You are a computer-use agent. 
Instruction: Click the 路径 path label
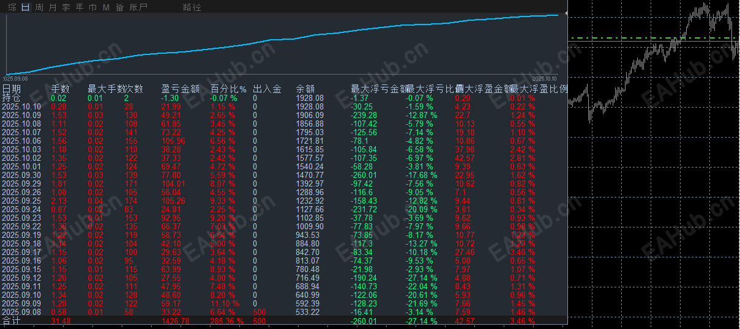(x=192, y=7)
